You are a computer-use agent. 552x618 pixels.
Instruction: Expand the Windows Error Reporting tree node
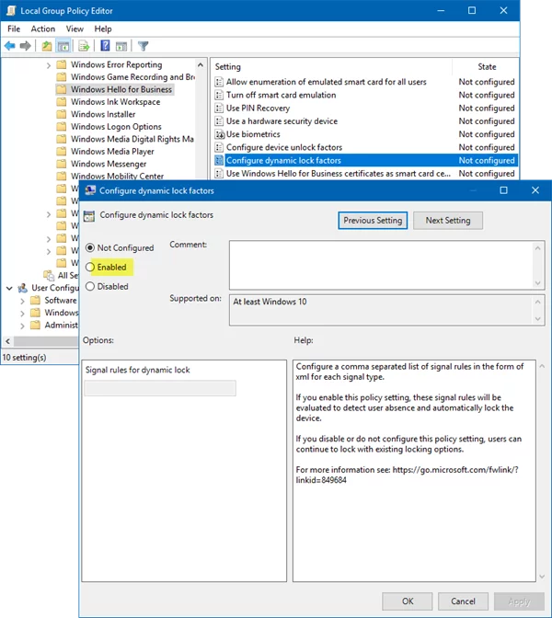coord(49,65)
